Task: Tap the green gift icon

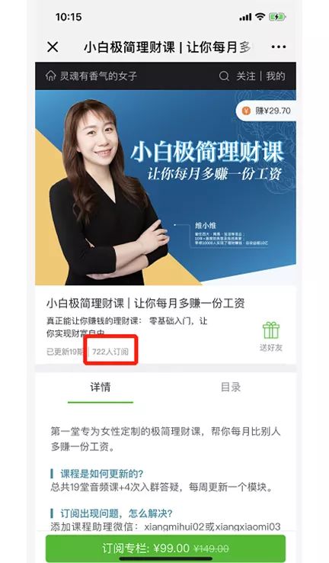Action: click(271, 330)
